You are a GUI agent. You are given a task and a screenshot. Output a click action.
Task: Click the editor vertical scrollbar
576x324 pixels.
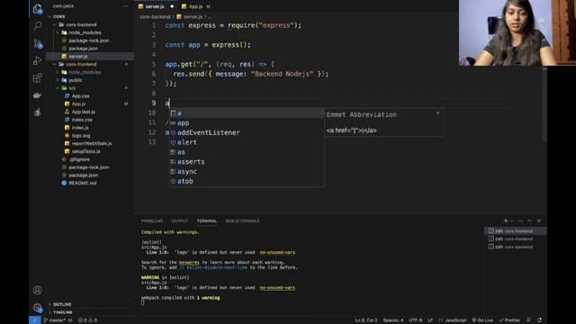point(544,104)
